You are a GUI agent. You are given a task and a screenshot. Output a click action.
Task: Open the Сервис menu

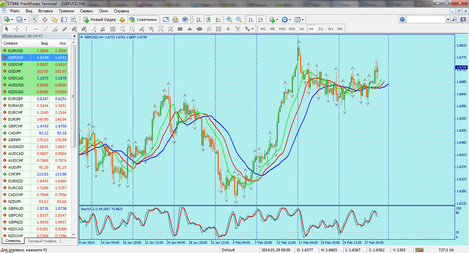pyautogui.click(x=86, y=11)
